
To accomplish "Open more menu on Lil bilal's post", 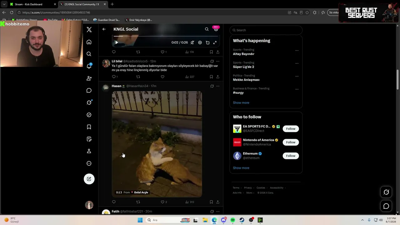I will [218, 61].
